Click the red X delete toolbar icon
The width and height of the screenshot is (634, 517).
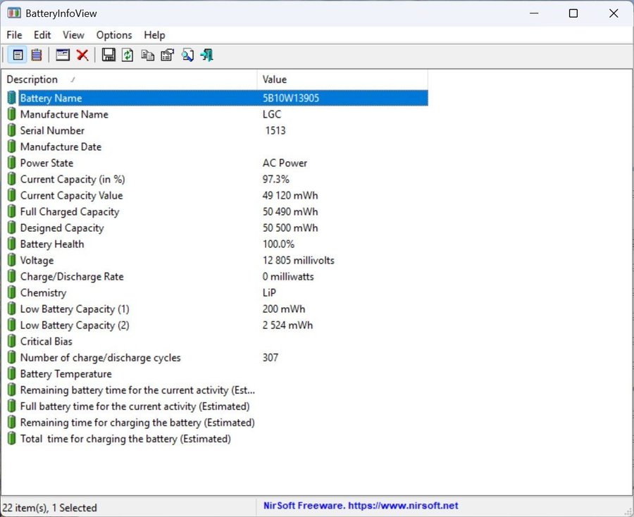82,55
